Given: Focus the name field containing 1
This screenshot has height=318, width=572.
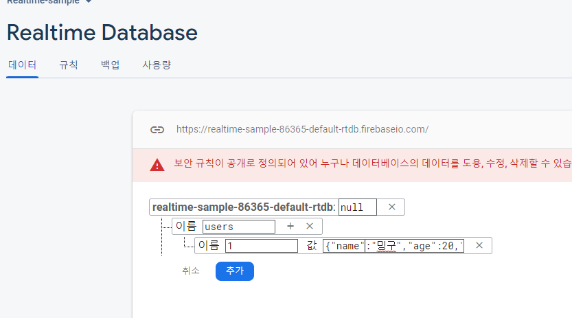Looking at the screenshot, I should (262, 246).
